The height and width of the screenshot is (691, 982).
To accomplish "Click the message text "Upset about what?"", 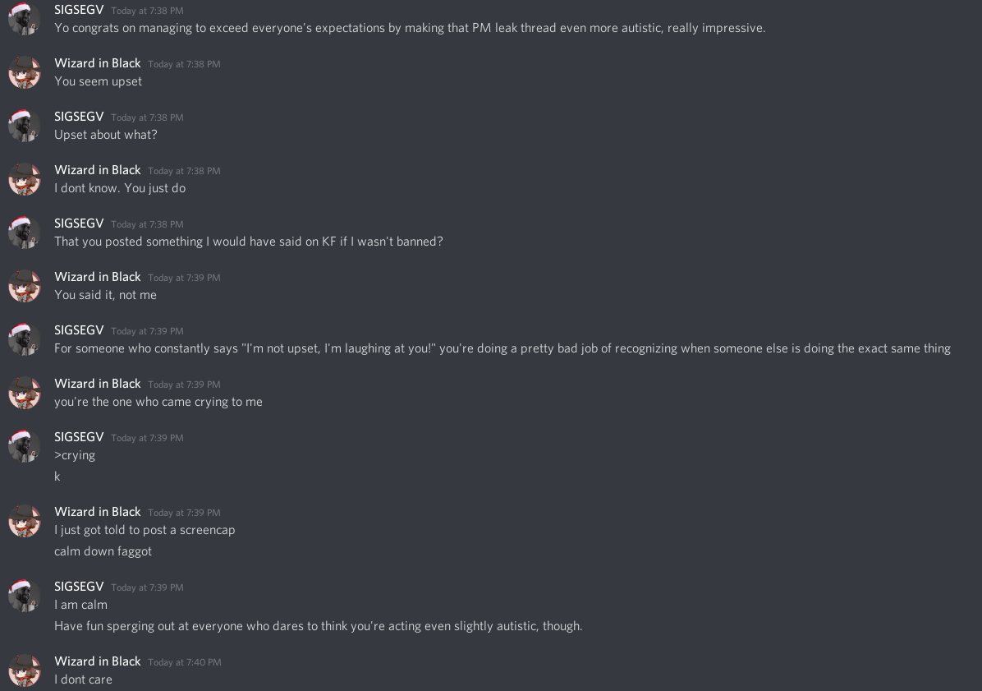I will point(105,135).
